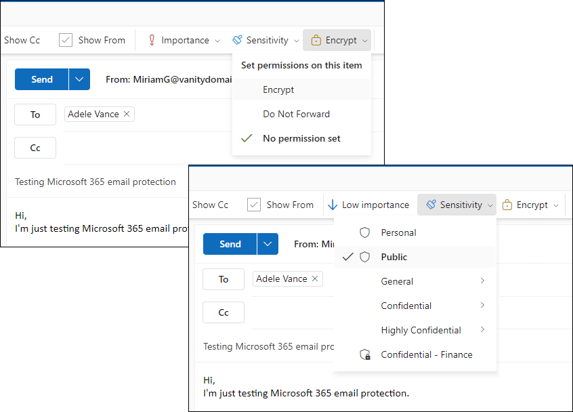Click the green checkmark beside No permission set
Viewport: 573px width, 412px height.
[x=247, y=138]
